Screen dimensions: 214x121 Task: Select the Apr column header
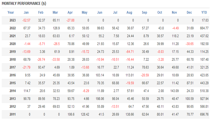click(x=70, y=12)
